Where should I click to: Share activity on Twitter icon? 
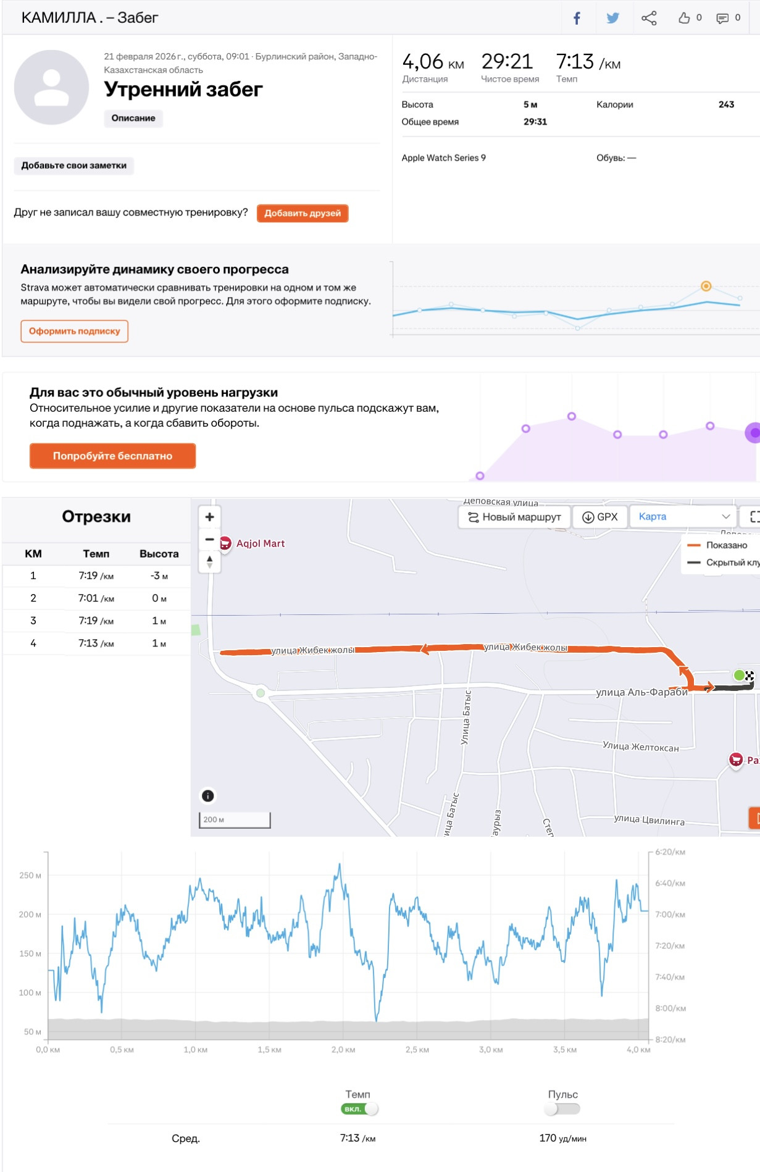click(612, 18)
